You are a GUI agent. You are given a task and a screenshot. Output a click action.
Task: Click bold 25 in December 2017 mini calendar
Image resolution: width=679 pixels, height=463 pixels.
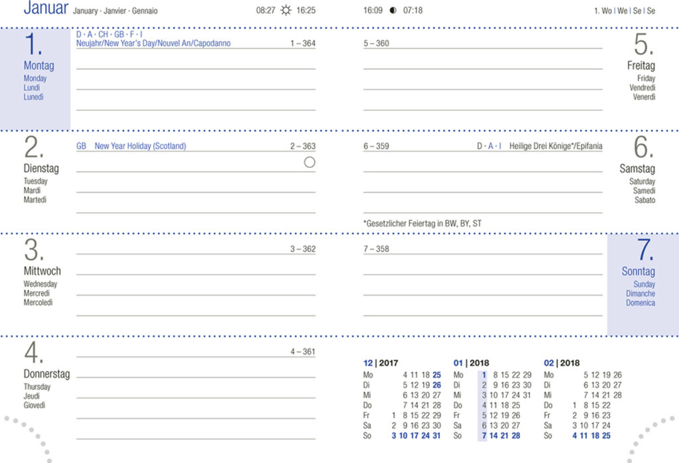[436, 375]
